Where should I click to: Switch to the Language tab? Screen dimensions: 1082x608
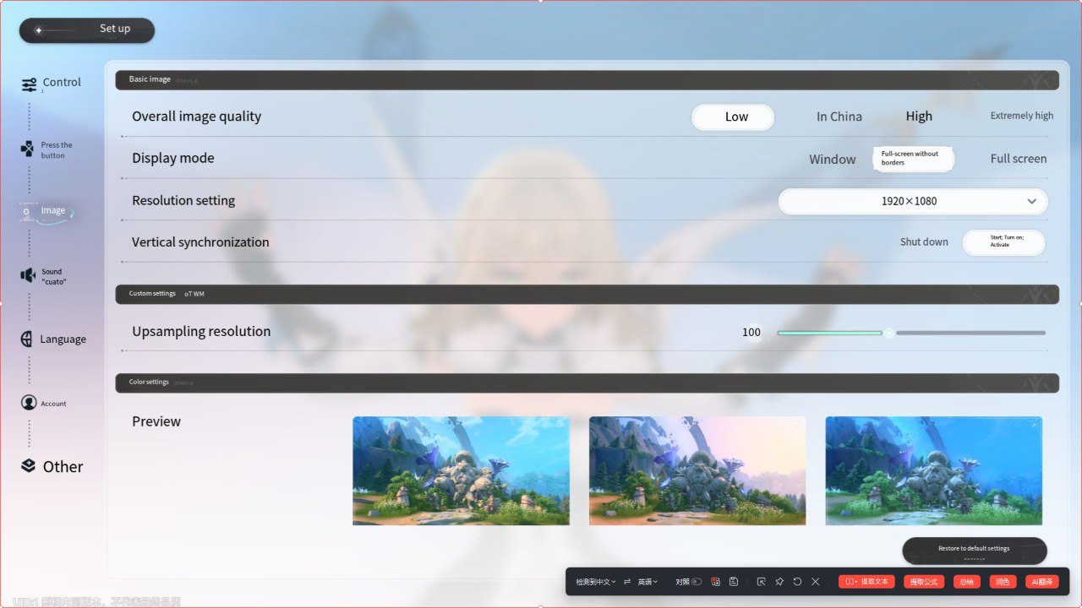[53, 339]
